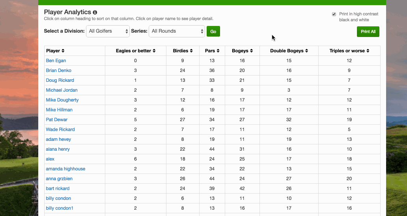Sort by the Player column arrows

click(63, 51)
